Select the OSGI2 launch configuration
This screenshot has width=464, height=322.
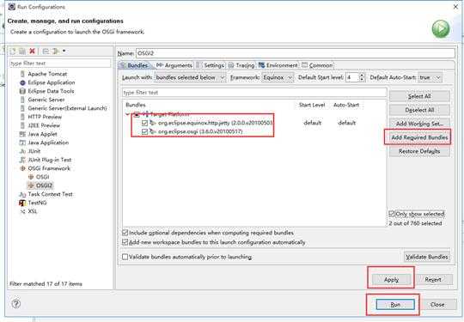[40, 185]
